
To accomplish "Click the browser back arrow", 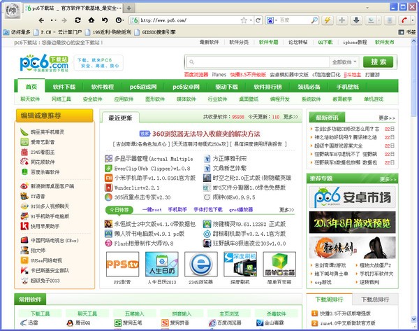I will pos(41,20).
